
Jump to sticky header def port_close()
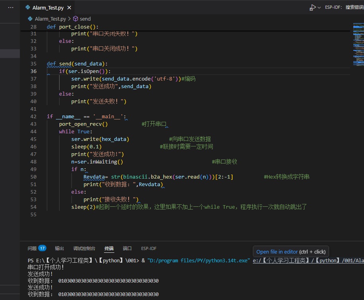(x=73, y=27)
